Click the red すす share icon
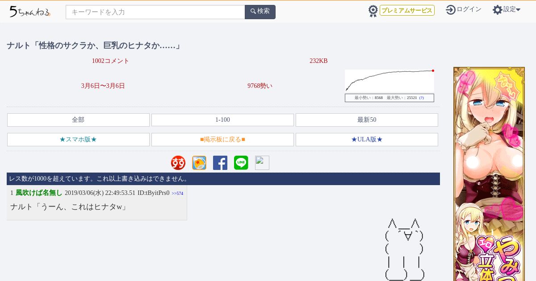This screenshot has height=281, width=536. [178, 163]
